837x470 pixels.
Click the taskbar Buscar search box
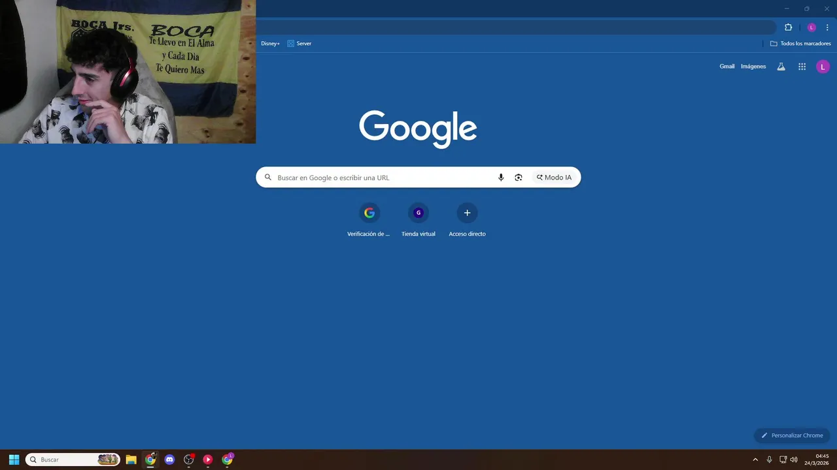[x=73, y=460]
